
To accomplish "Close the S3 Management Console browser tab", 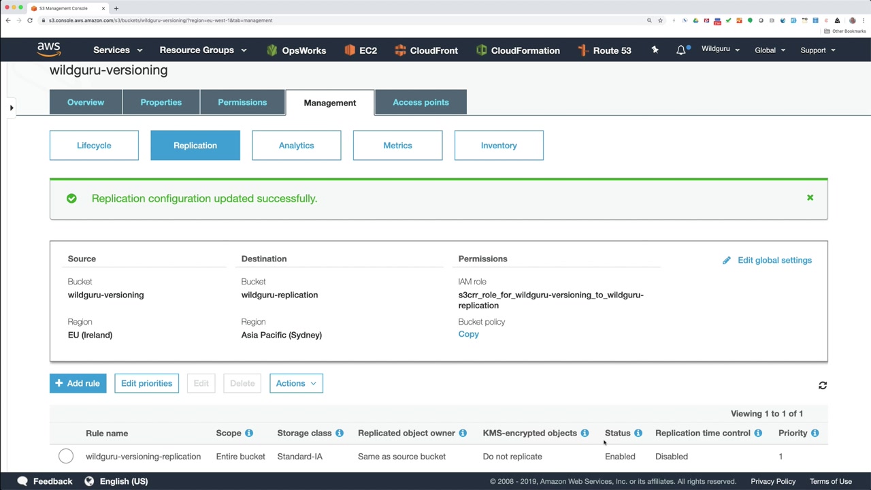I will (103, 8).
